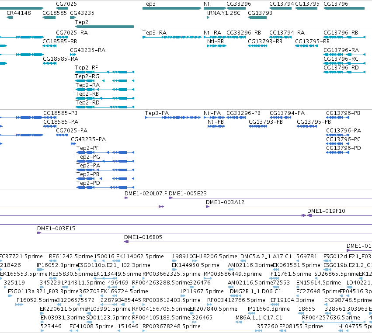Click the DME1-003A12 clone label
The width and height of the screenshot is (372, 333).
(x=225, y=202)
